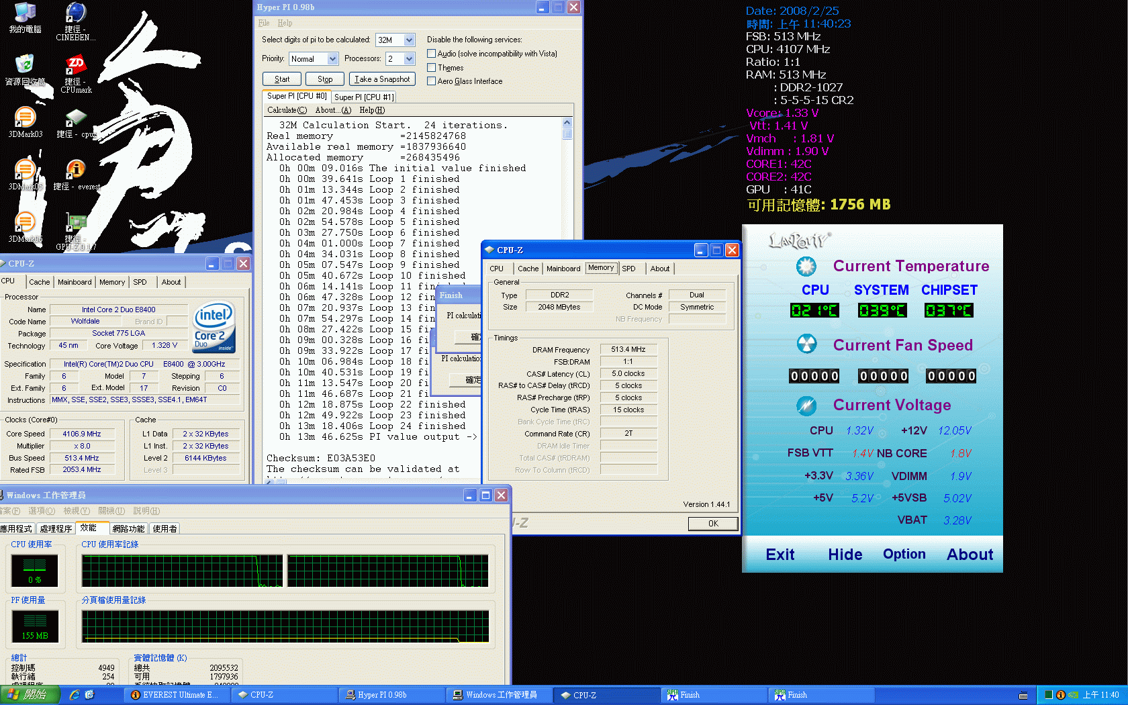Click the Hyper PI 0.98b taskbar button
1128x705 pixels.
pos(392,695)
